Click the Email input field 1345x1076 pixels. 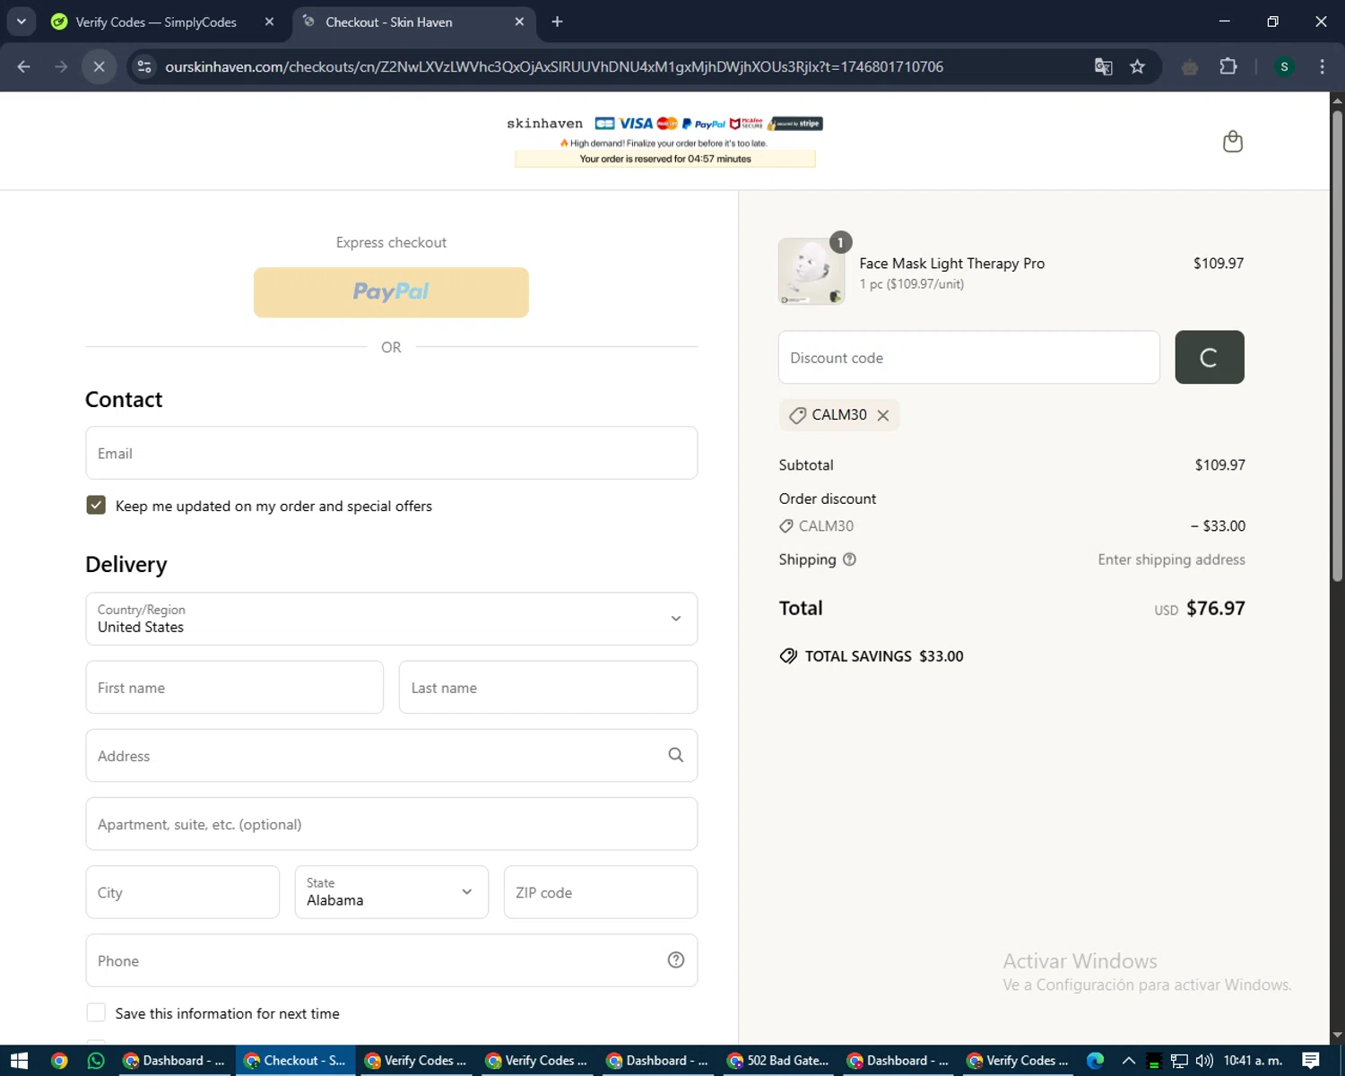click(x=391, y=453)
